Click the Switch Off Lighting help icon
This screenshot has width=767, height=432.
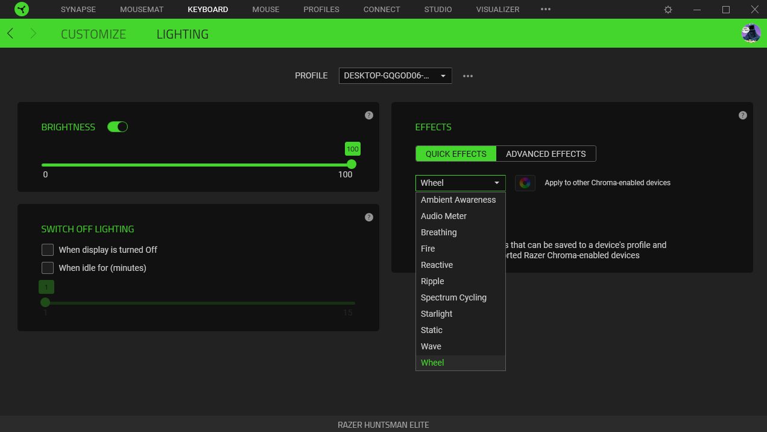click(369, 217)
